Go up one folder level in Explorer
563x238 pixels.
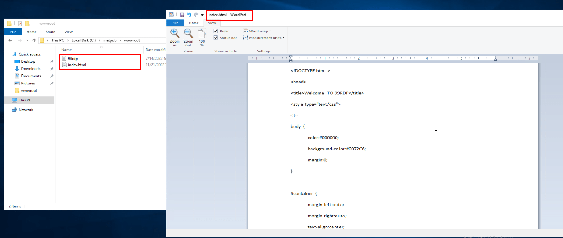[34, 40]
